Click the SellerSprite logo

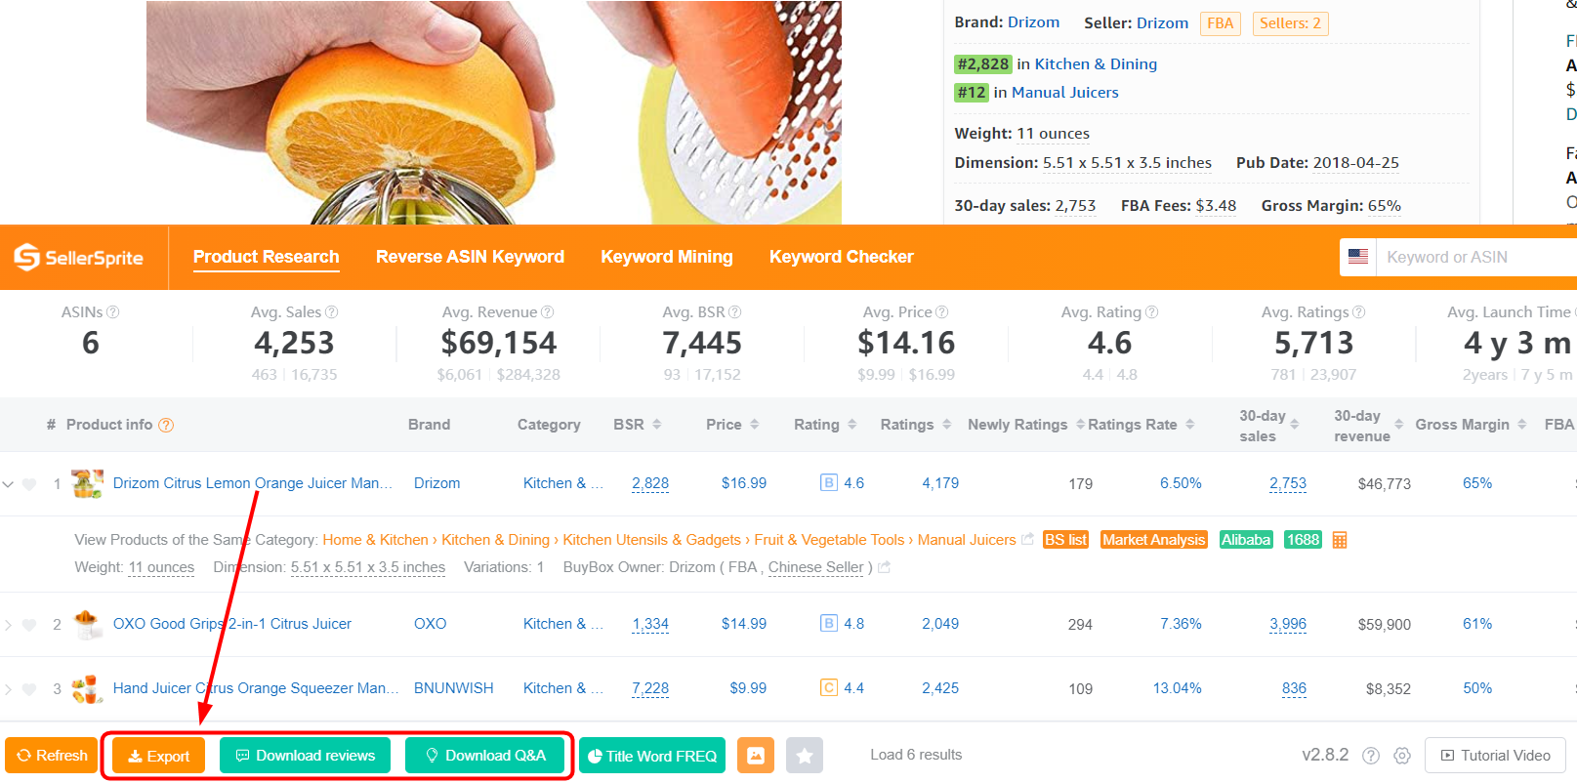click(79, 258)
